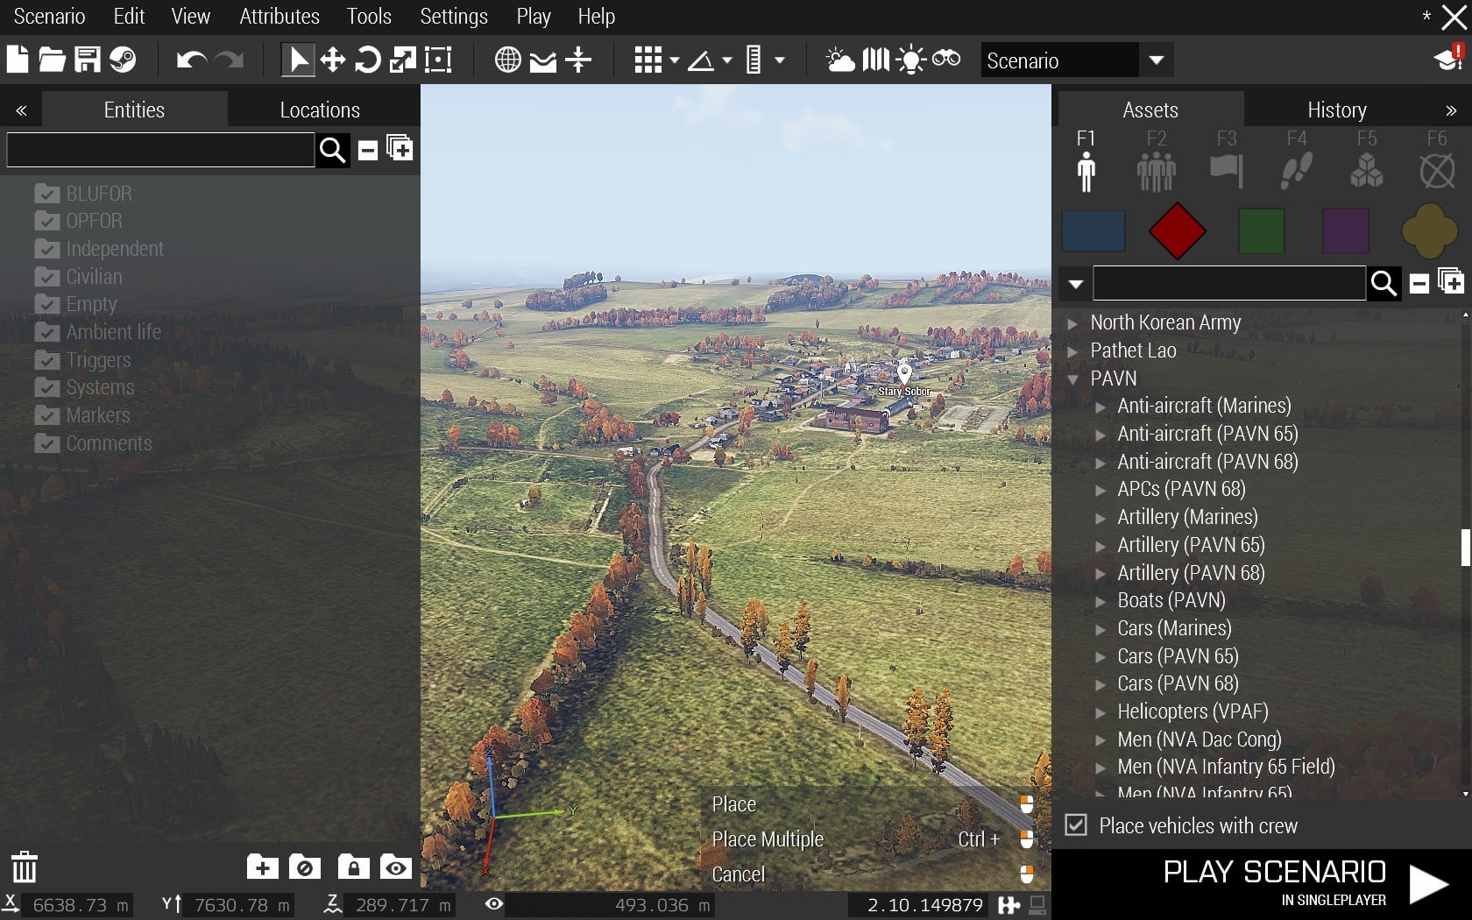Select the cursor selection tool

(298, 60)
